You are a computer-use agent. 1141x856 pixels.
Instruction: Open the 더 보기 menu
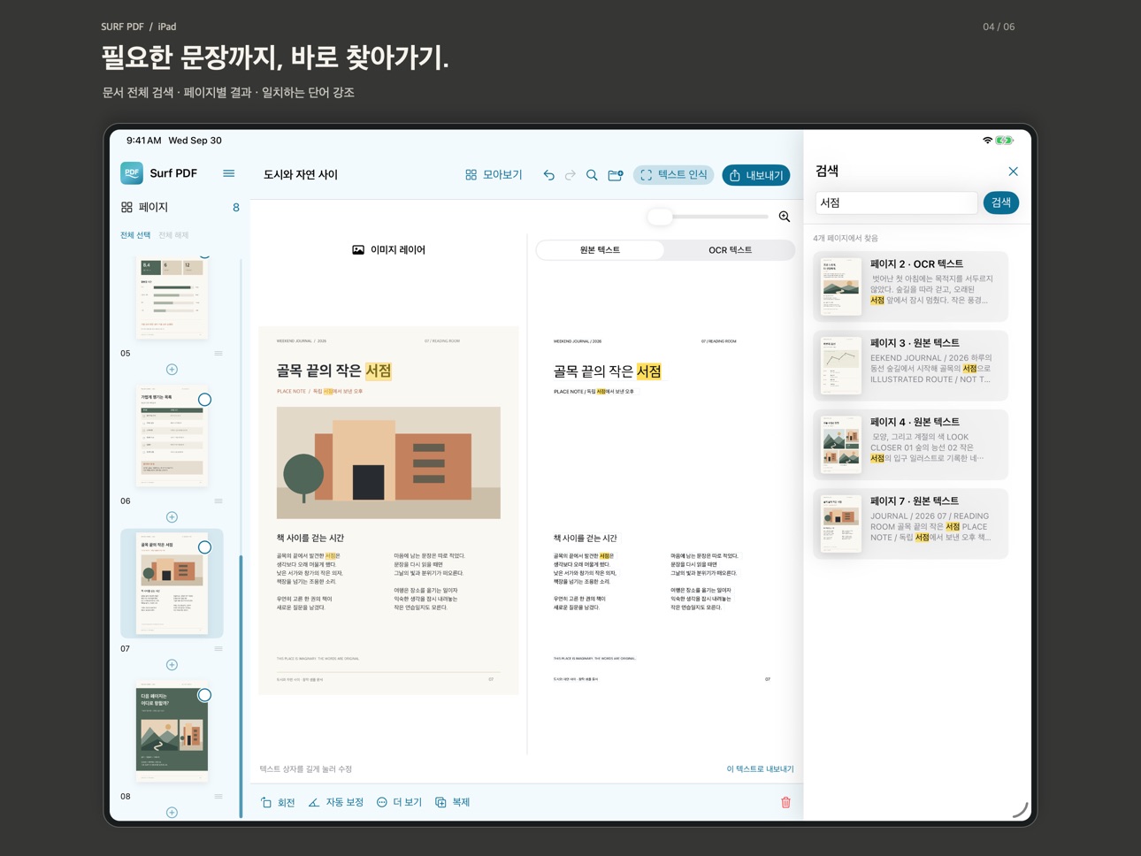tap(399, 802)
